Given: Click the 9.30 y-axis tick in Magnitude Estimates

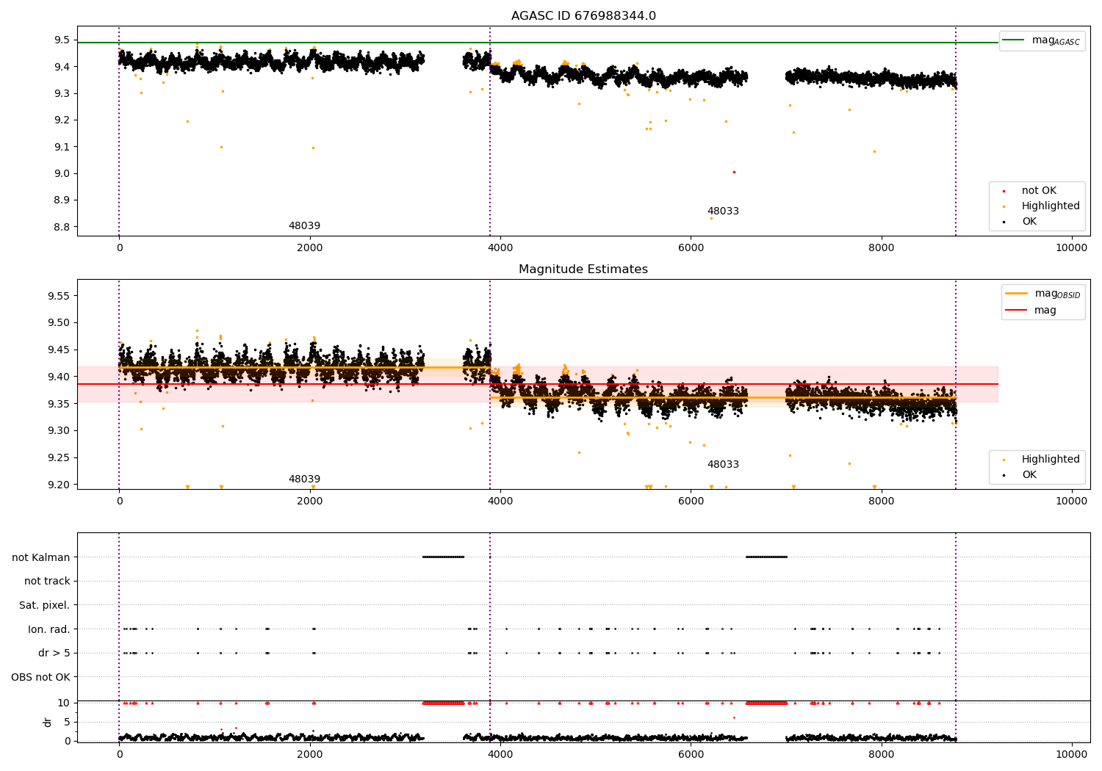Looking at the screenshot, I should click(60, 430).
